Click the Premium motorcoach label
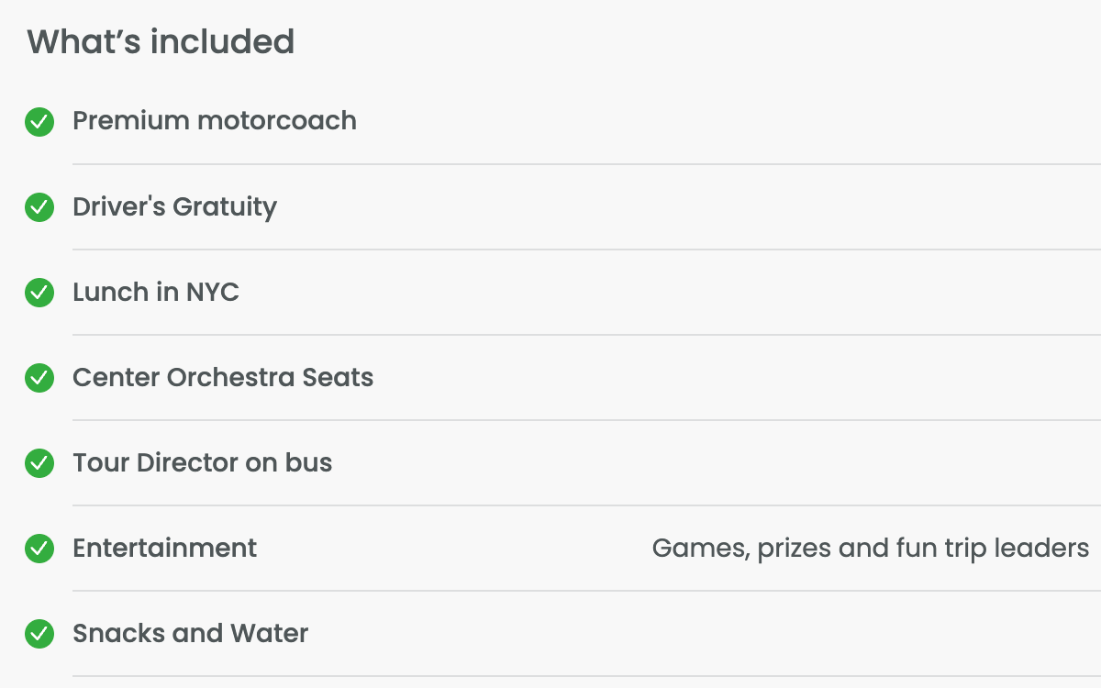The height and width of the screenshot is (688, 1101). point(215,121)
